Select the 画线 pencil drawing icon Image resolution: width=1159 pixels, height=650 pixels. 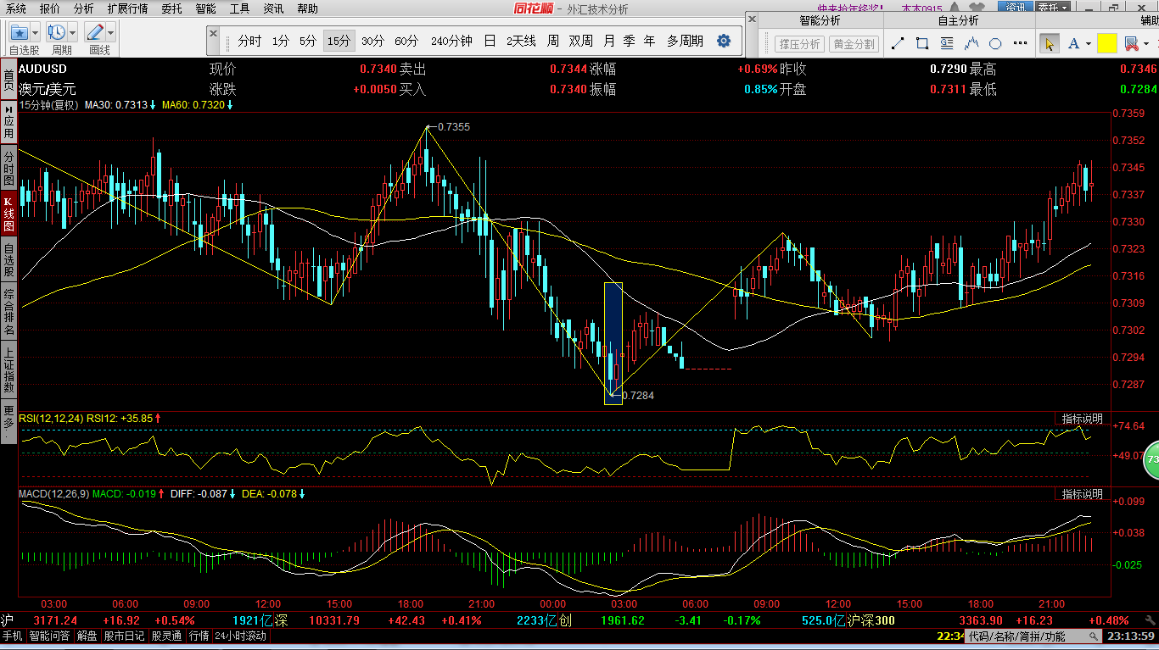(x=94, y=32)
